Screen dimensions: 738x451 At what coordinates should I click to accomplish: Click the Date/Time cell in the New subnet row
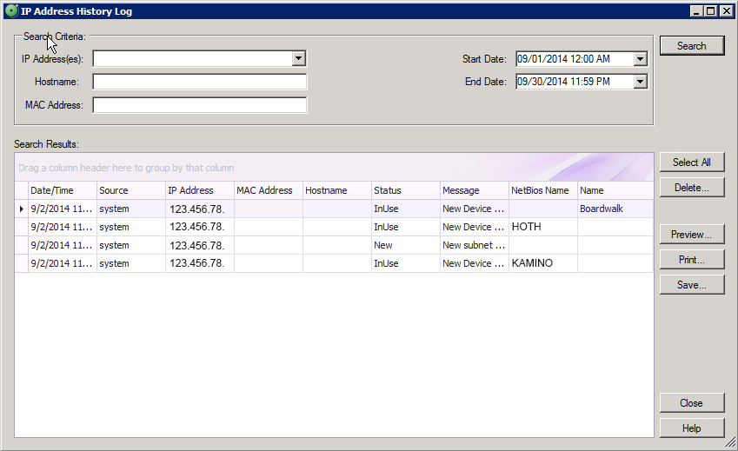tap(62, 245)
